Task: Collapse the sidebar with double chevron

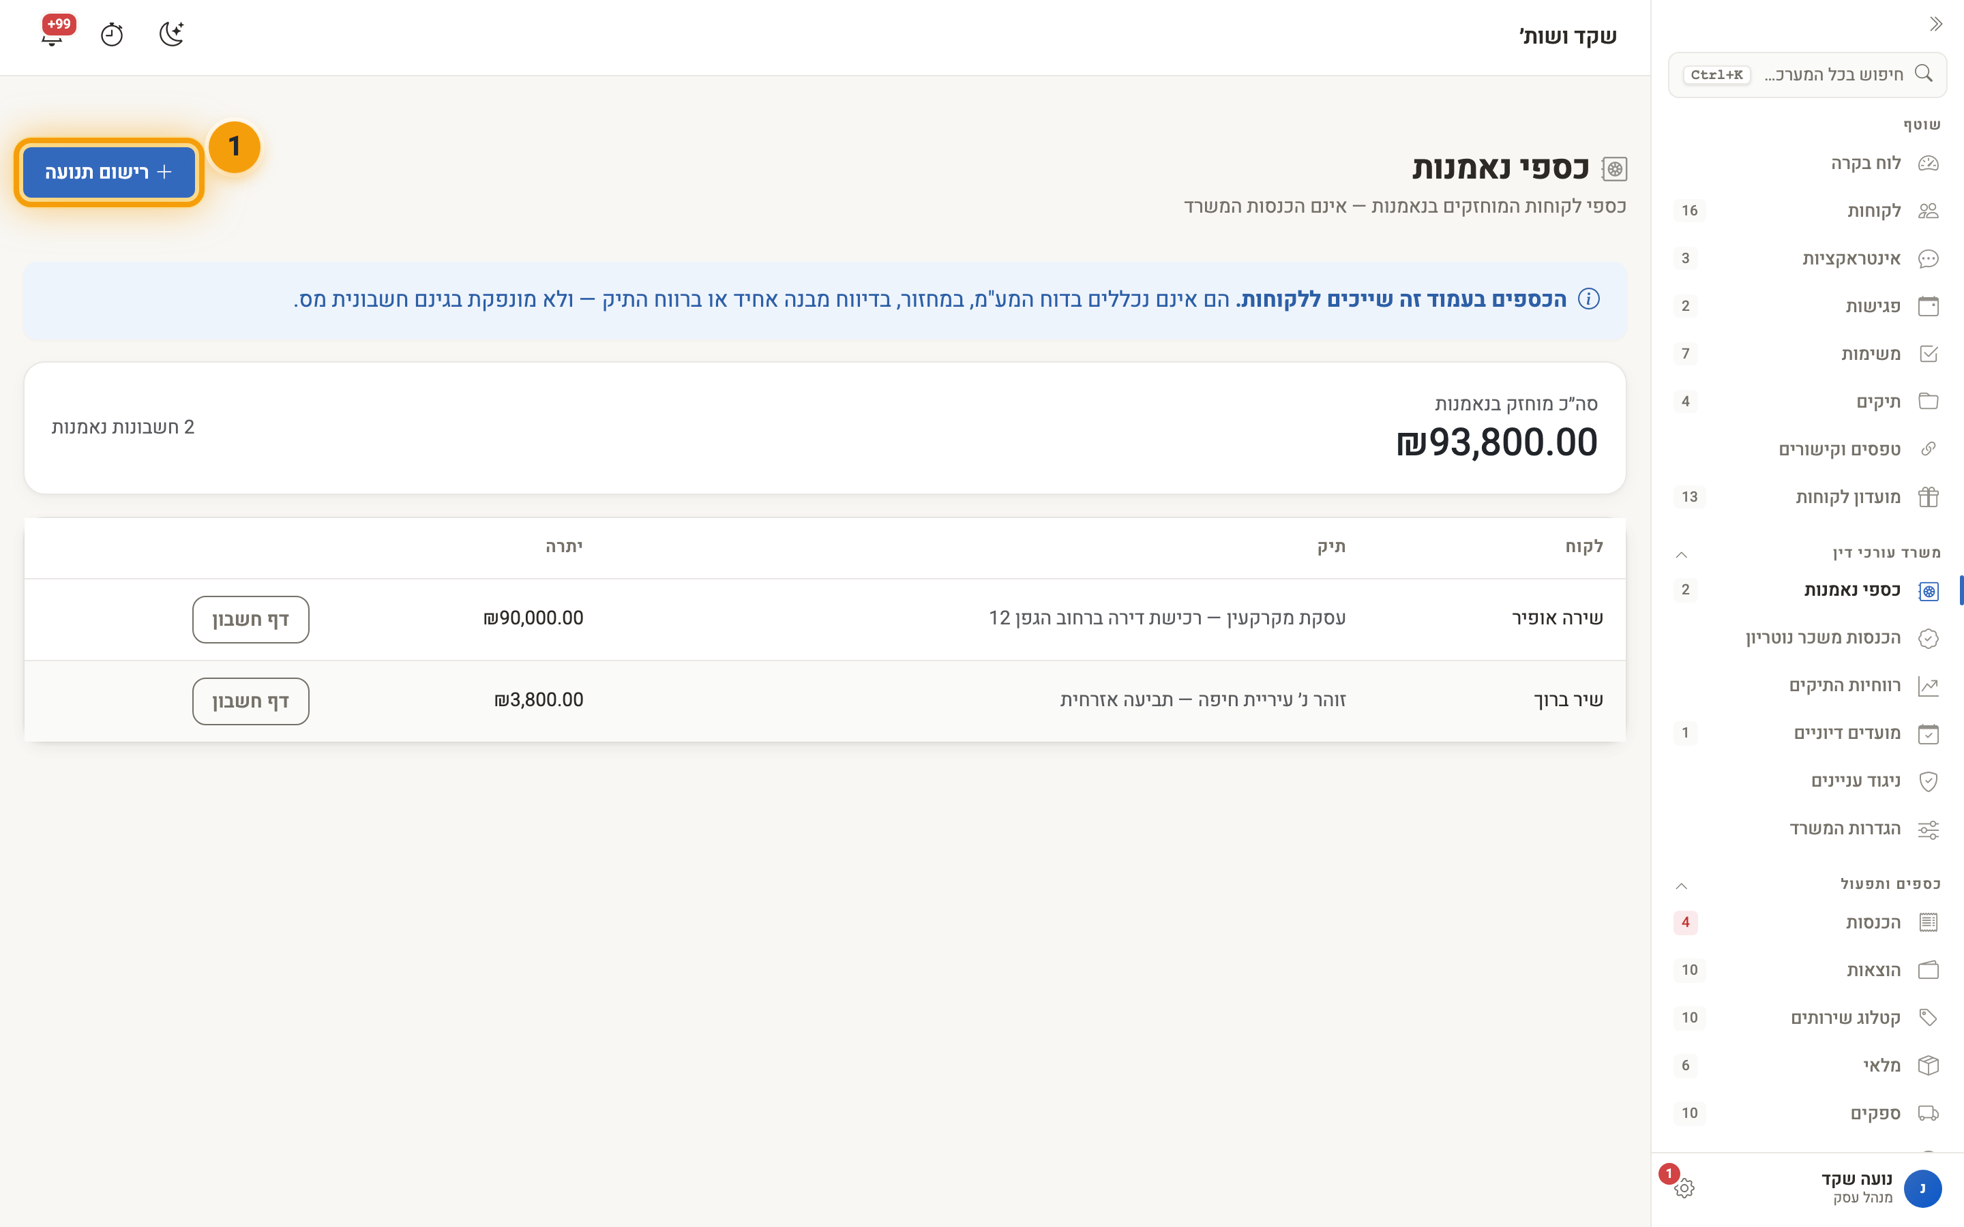Action: pyautogui.click(x=1935, y=25)
